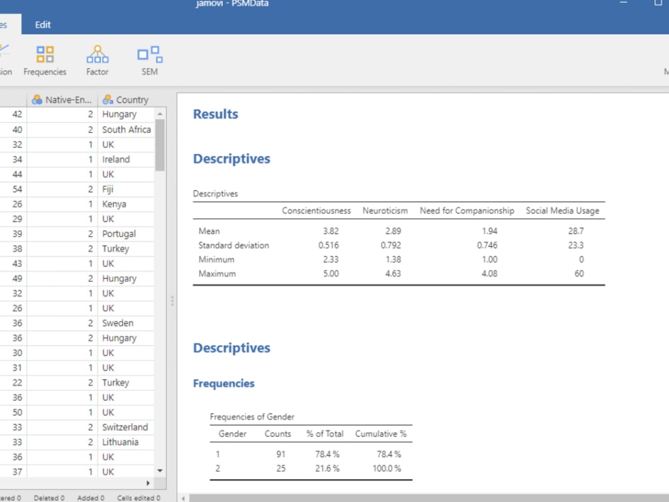The height and width of the screenshot is (502, 669).
Task: Click the vertical scrollbar thumb in data grid
Action: (160, 145)
